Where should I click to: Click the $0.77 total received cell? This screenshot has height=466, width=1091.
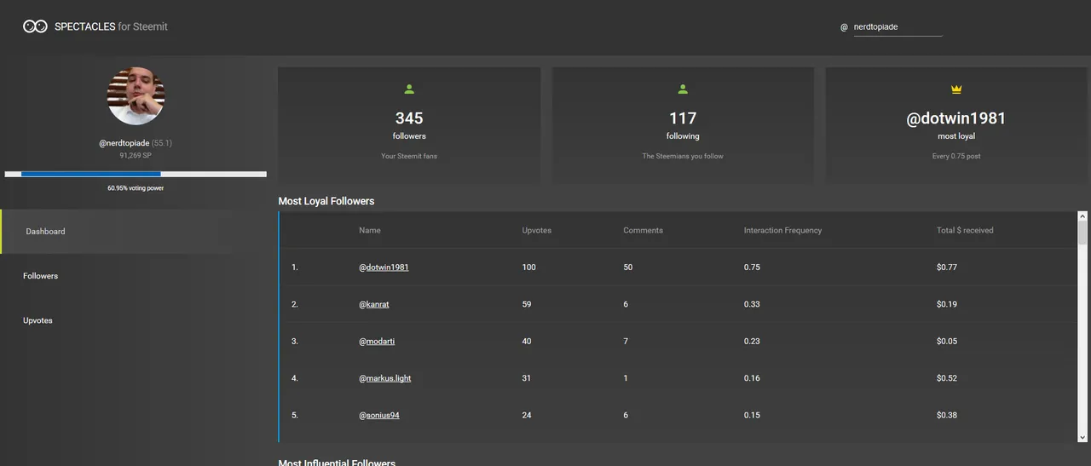(x=947, y=268)
